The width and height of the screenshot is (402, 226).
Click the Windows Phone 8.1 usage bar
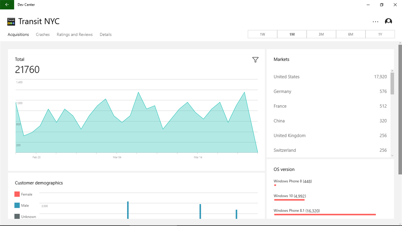click(325, 214)
